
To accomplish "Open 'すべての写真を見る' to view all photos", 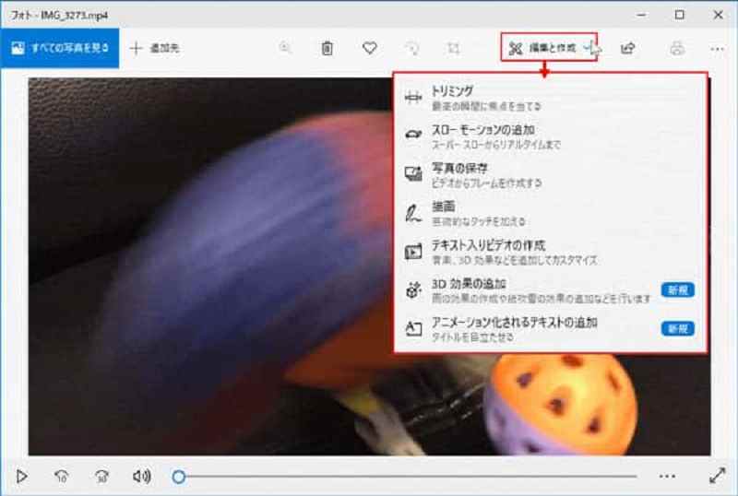I will click(60, 48).
